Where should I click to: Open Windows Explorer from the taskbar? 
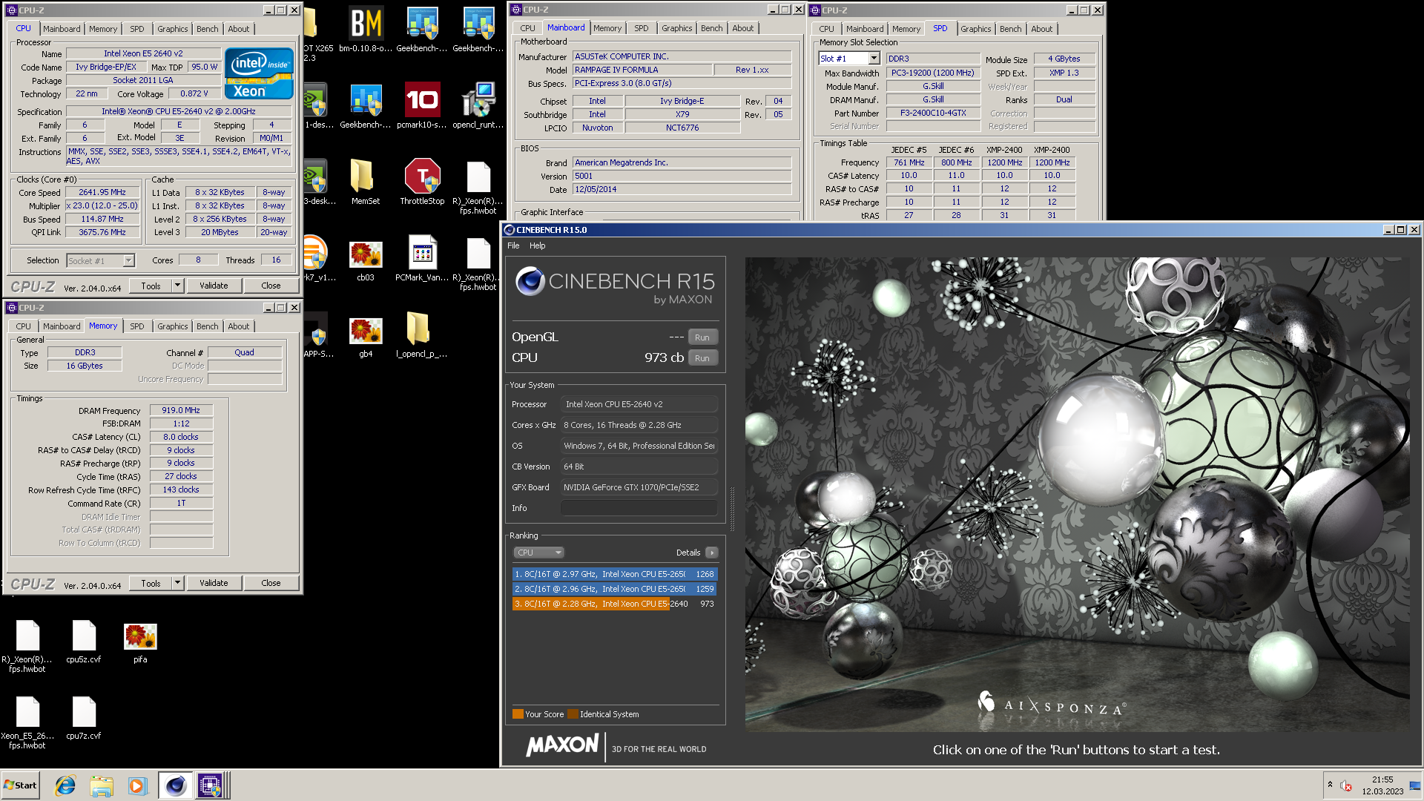tap(102, 785)
